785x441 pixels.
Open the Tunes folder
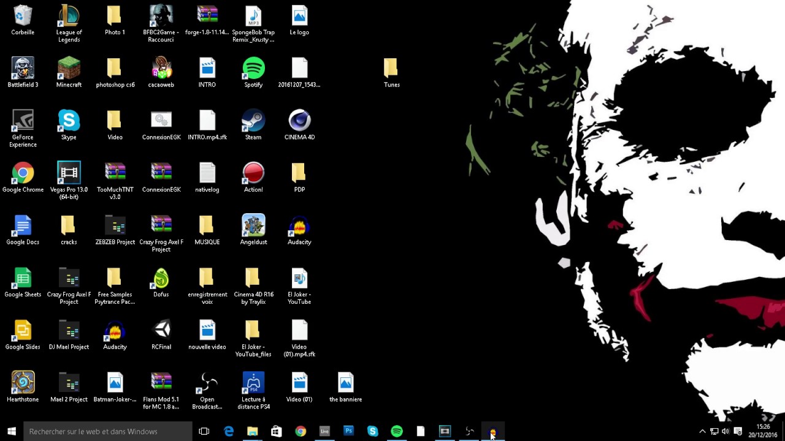coord(391,73)
